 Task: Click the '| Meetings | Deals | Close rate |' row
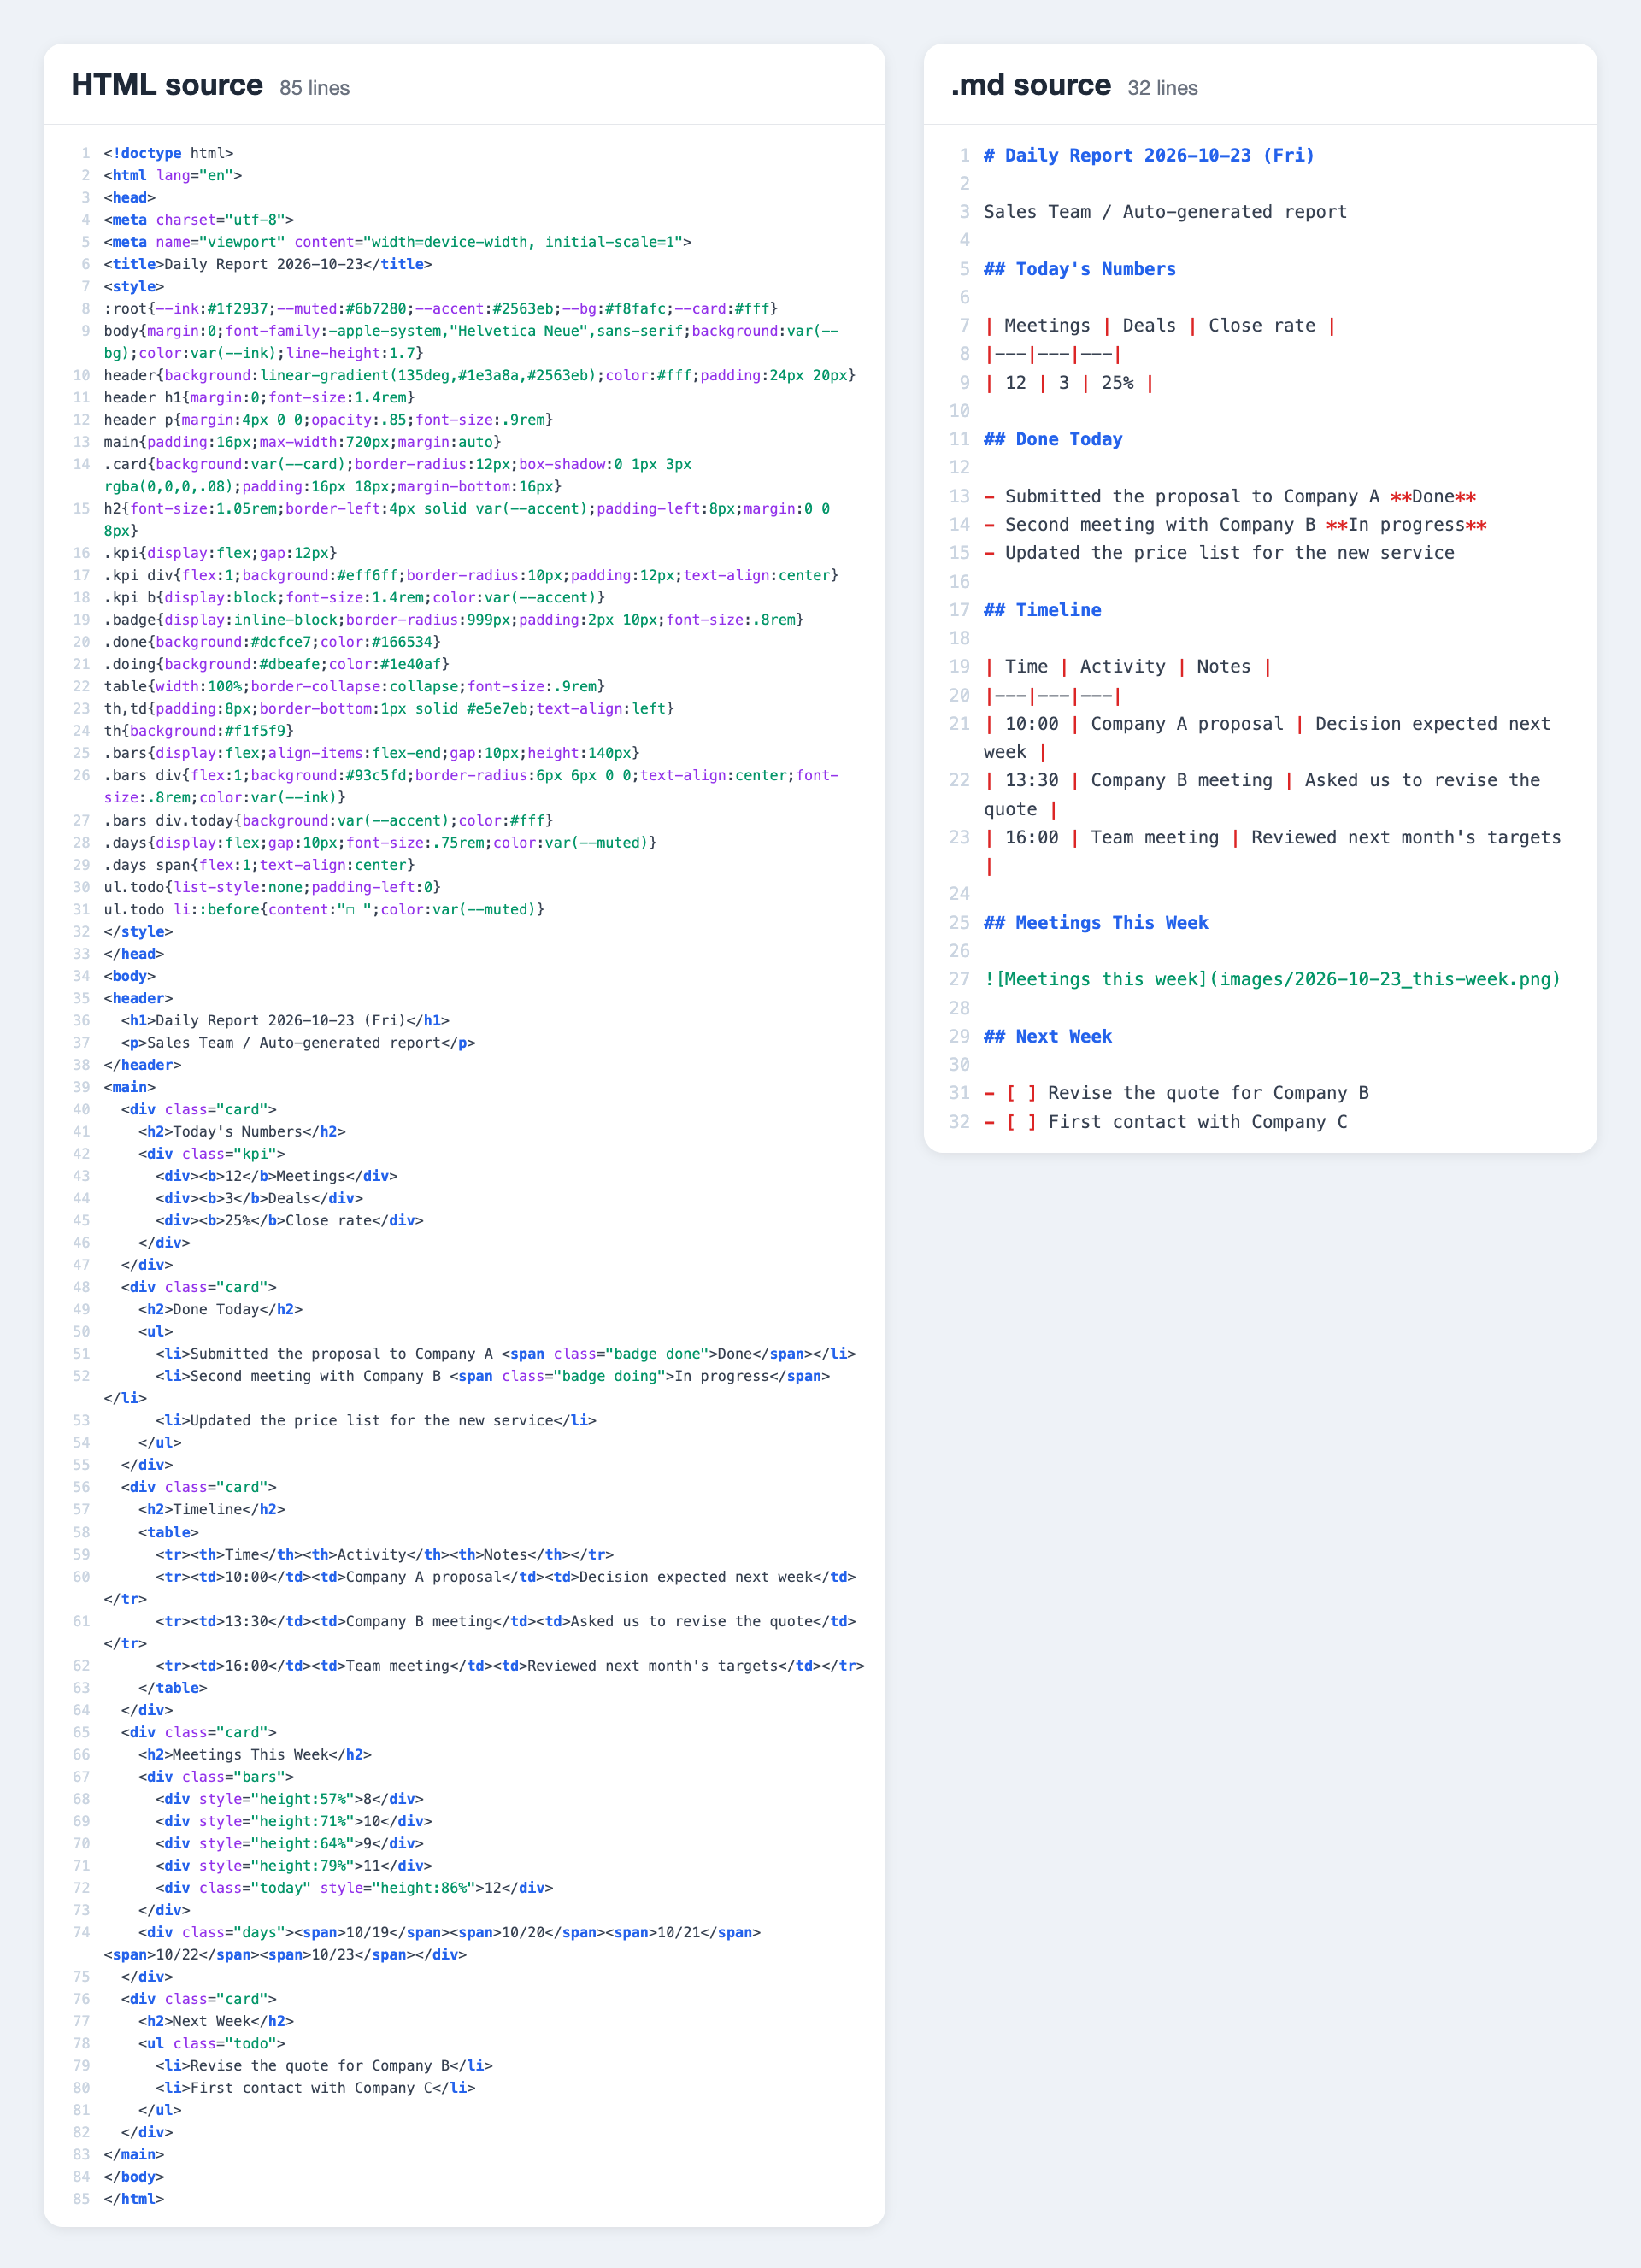point(1160,325)
